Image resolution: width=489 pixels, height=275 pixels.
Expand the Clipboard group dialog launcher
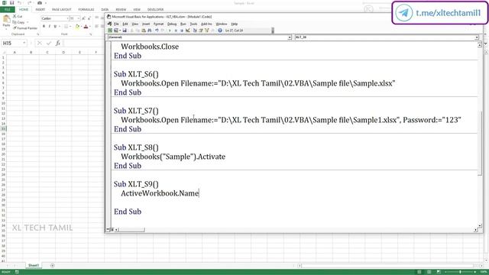[x=37, y=34]
